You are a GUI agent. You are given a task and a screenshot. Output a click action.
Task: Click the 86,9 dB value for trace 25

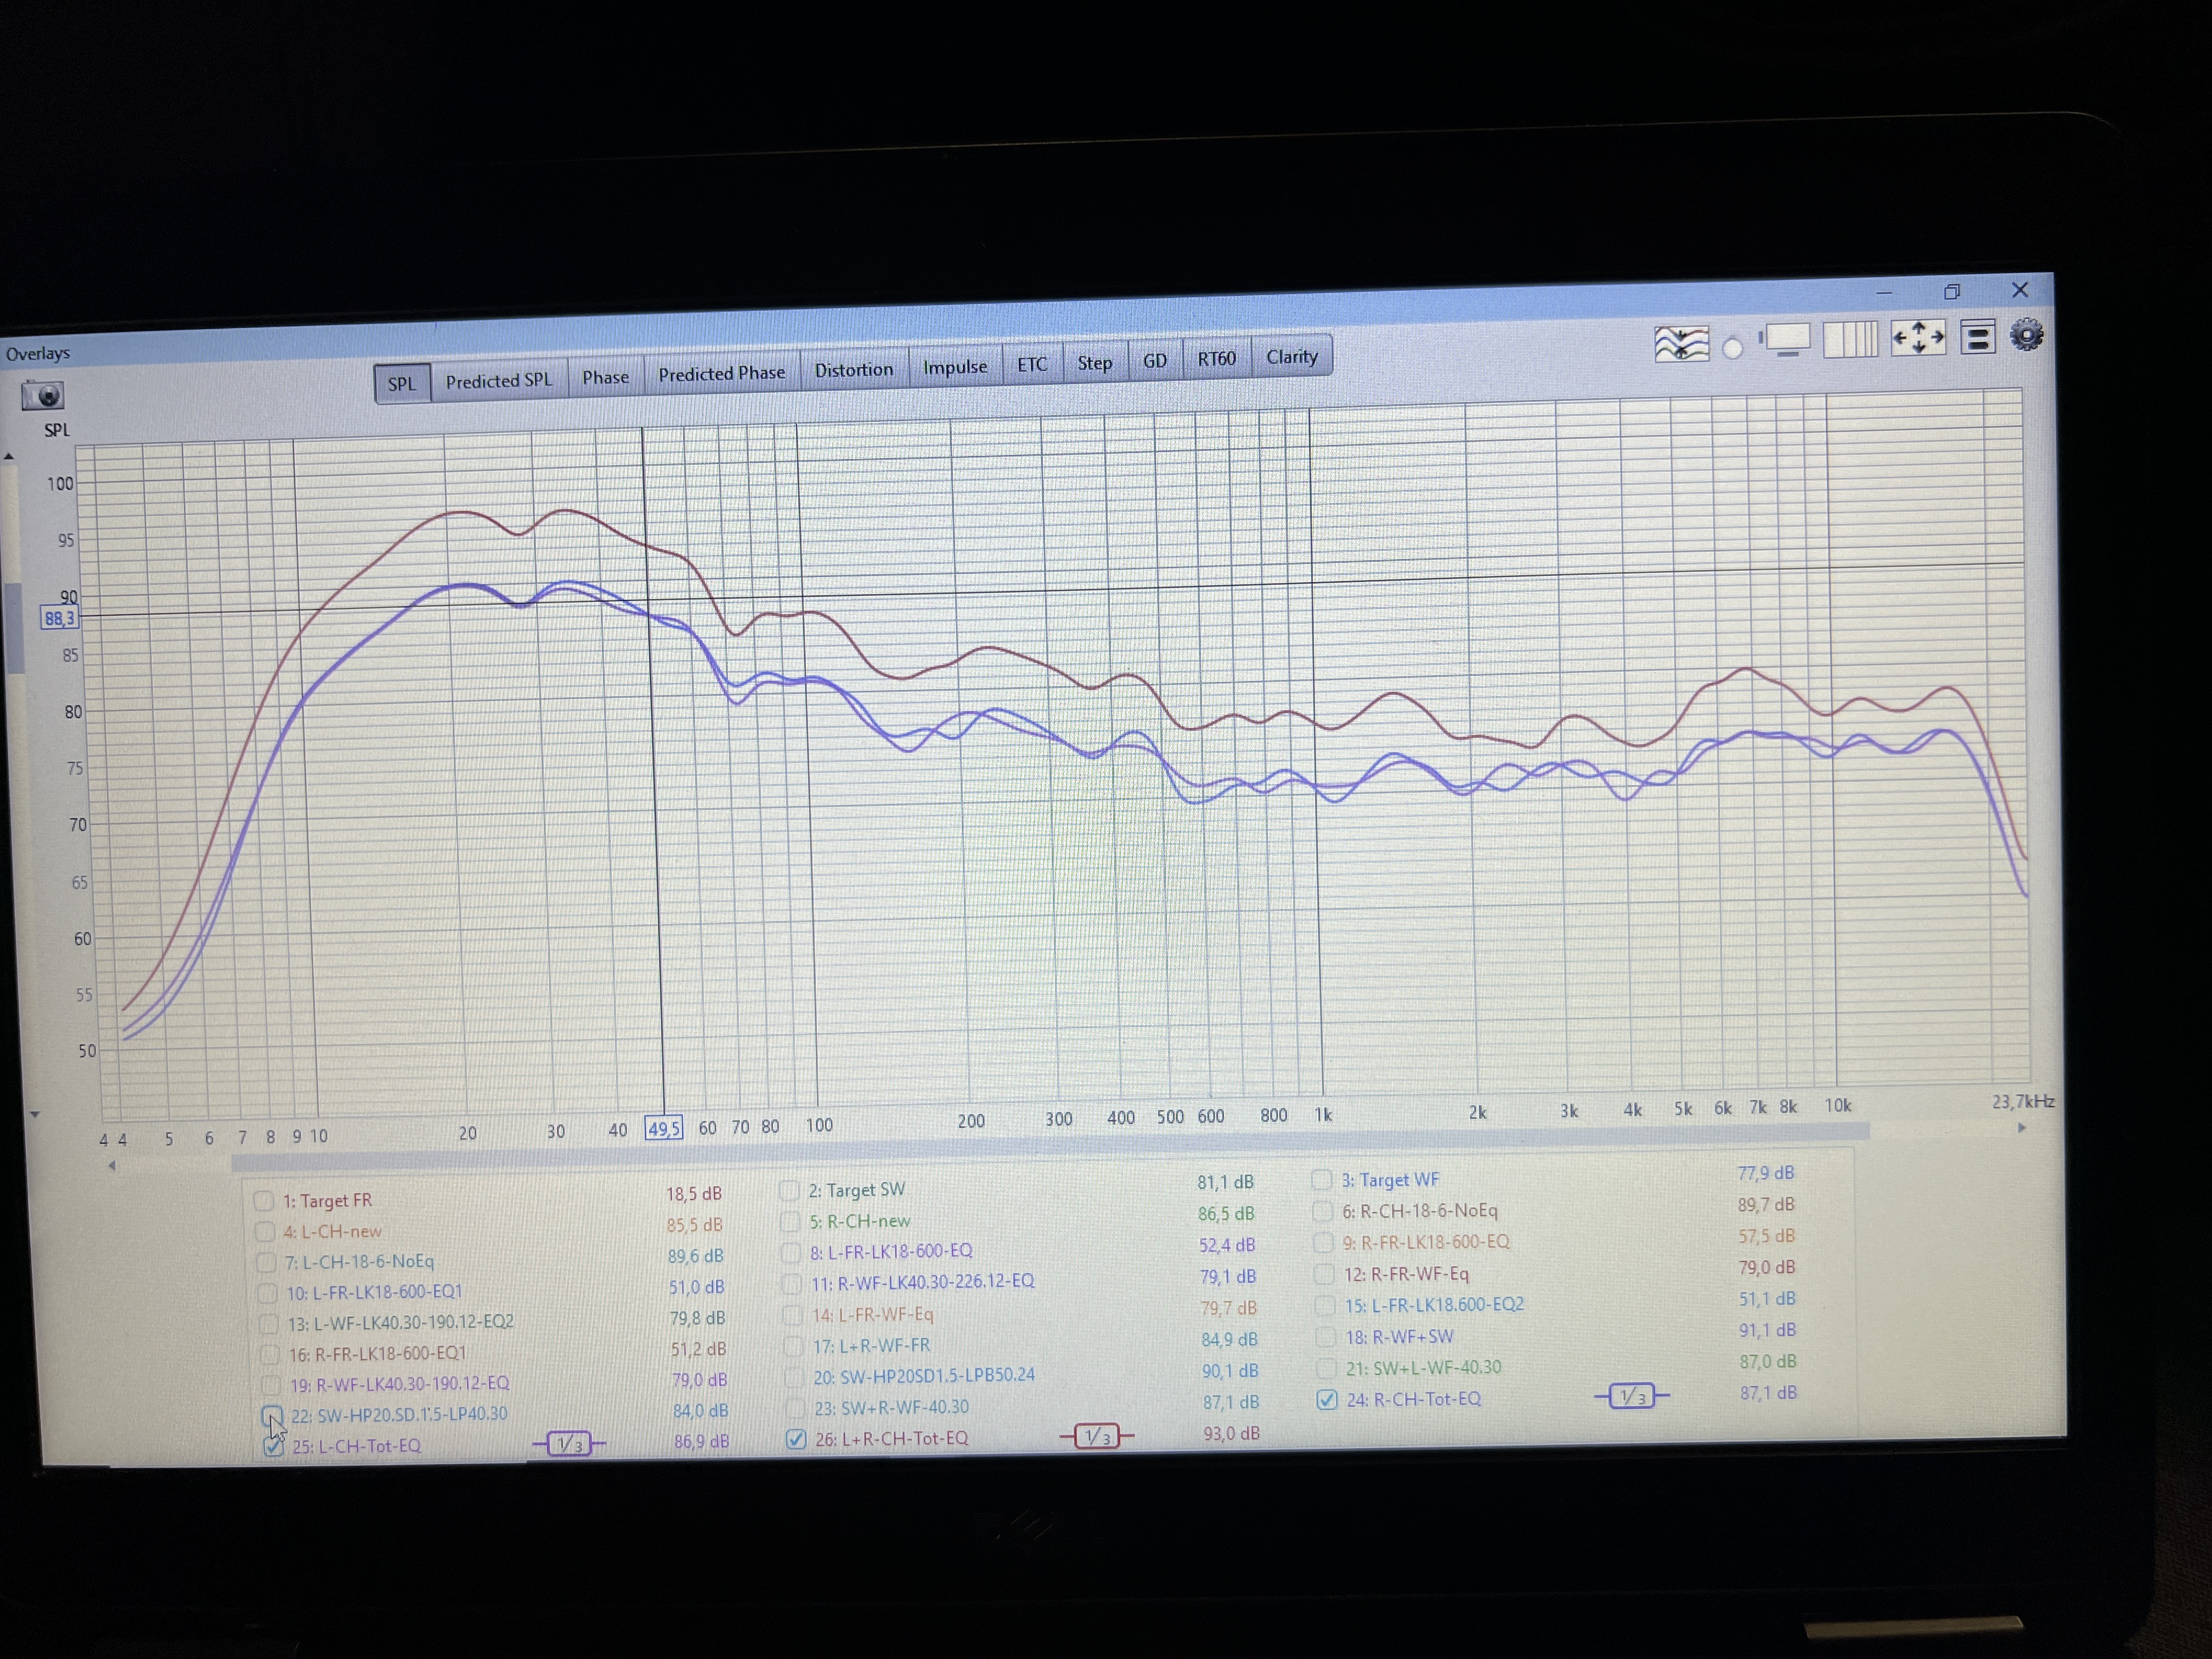tap(701, 1442)
